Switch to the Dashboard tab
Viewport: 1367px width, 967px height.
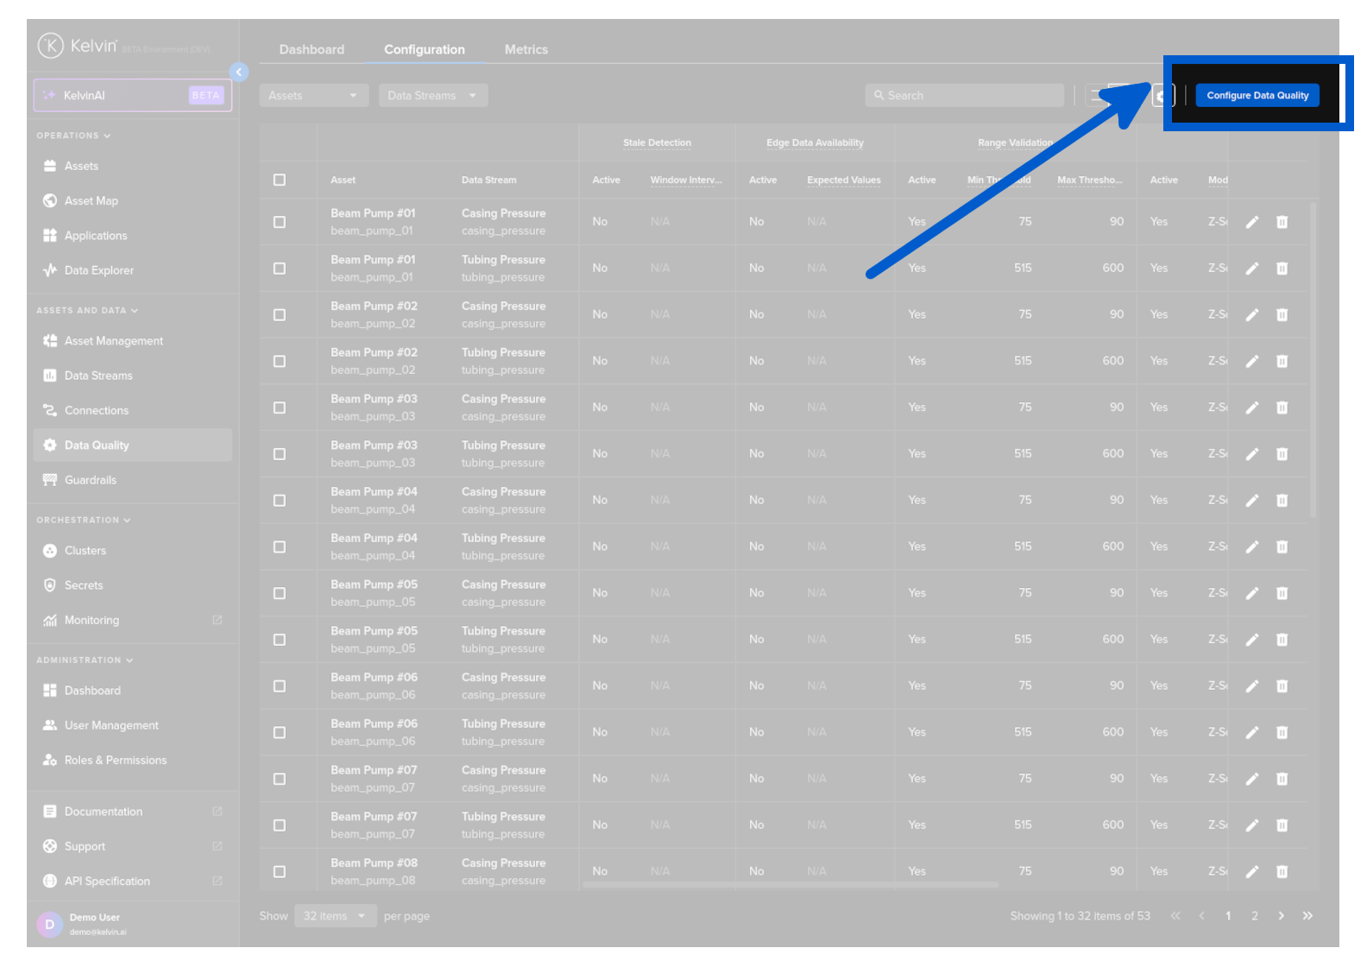tap(312, 50)
